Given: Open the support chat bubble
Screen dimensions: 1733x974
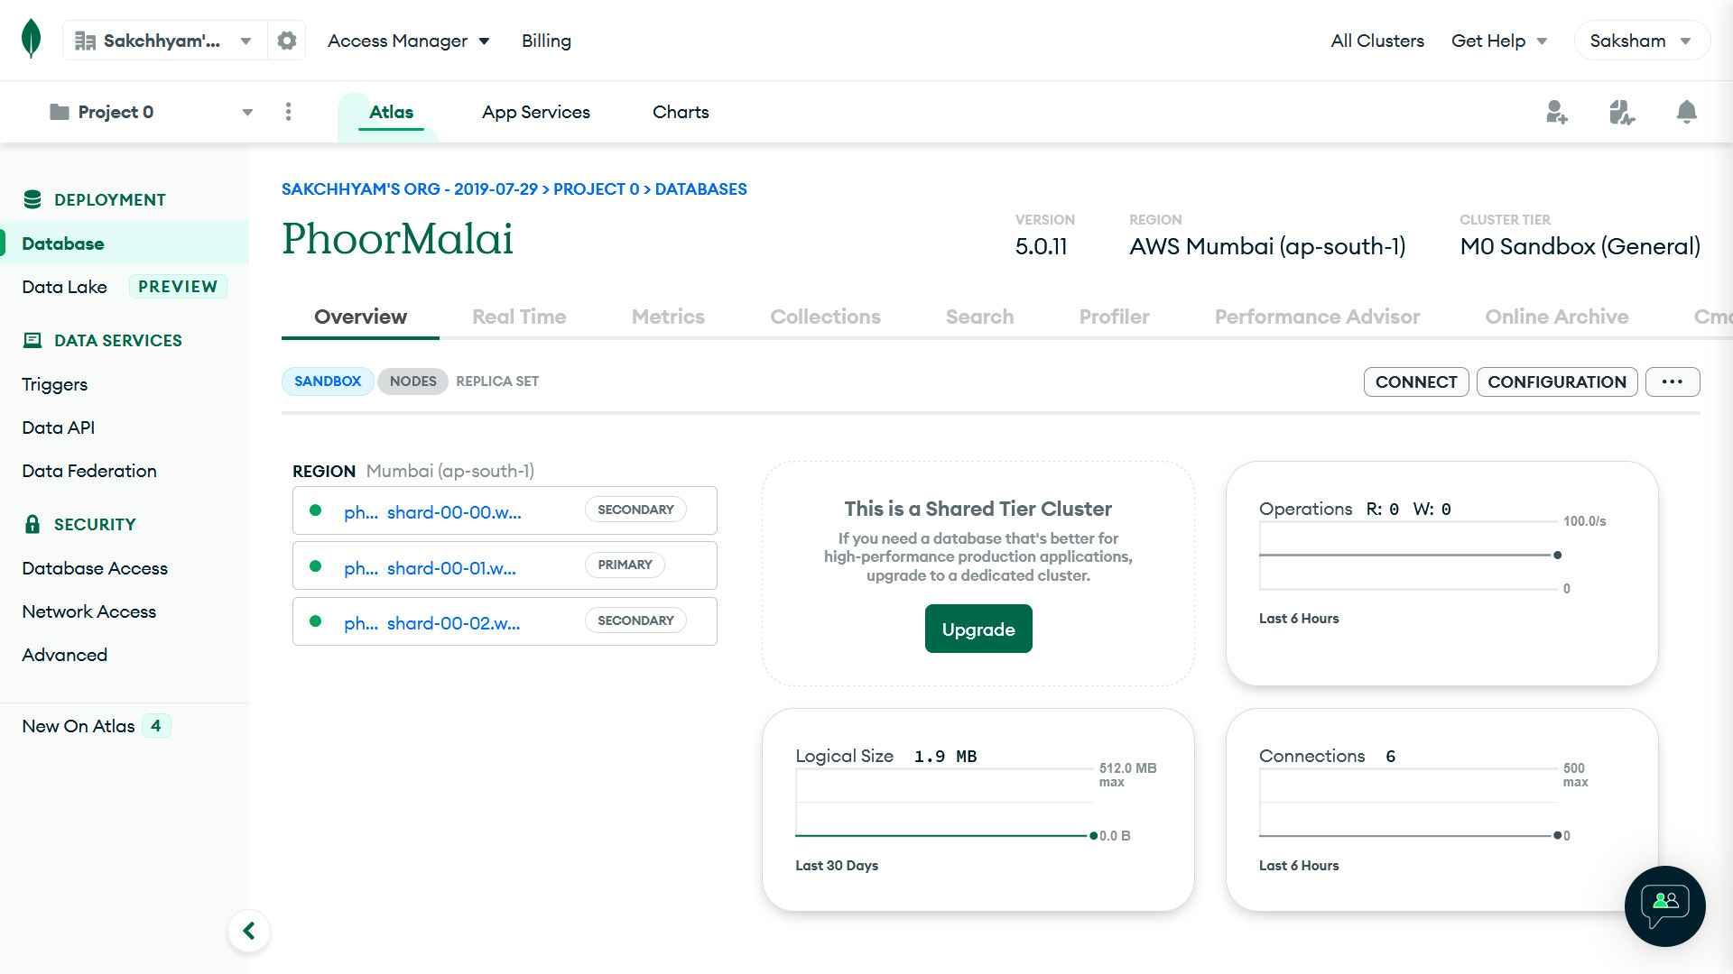Looking at the screenshot, I should tap(1664, 905).
